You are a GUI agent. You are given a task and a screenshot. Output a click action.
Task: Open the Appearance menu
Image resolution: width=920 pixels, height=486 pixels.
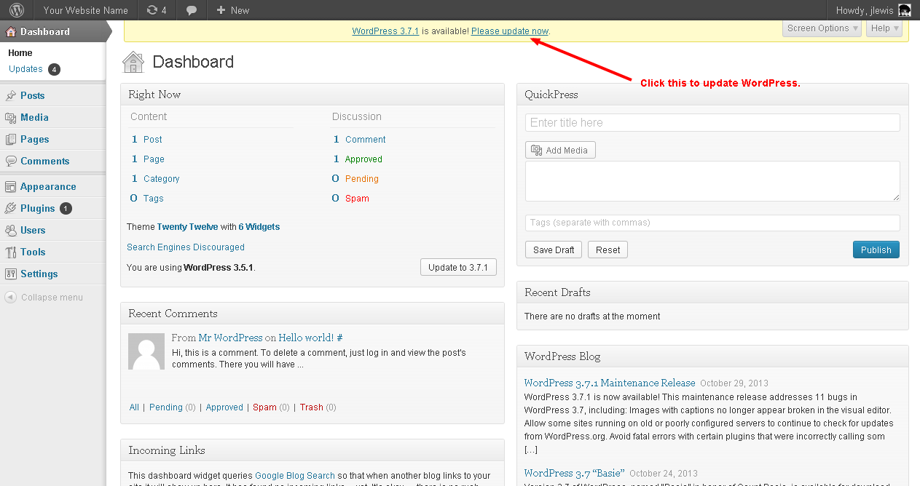(x=48, y=186)
